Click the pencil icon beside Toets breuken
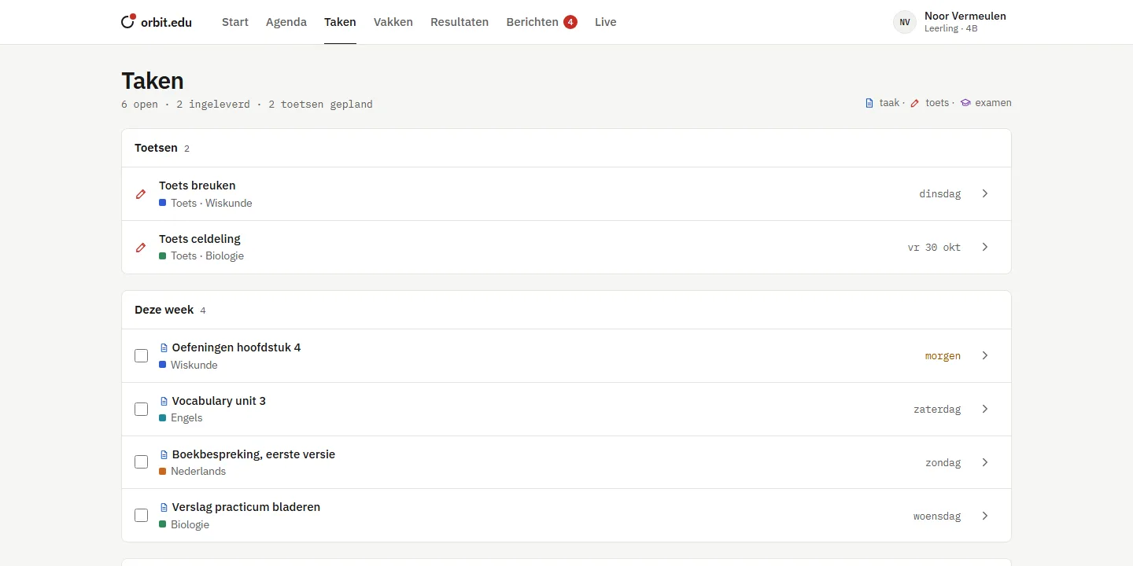 coord(141,193)
